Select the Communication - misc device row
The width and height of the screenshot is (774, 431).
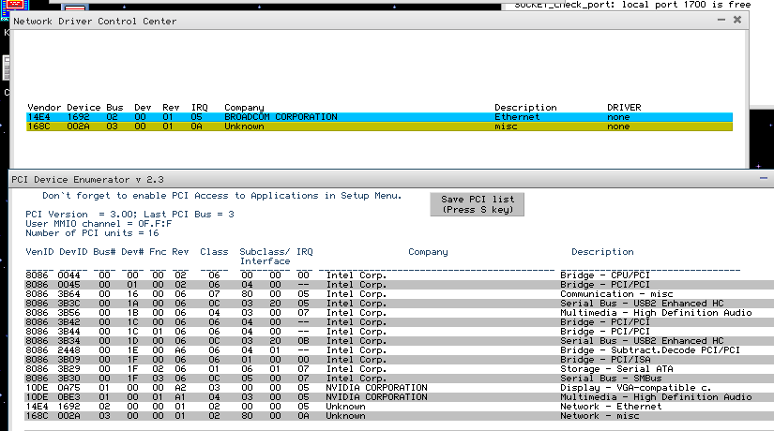point(375,293)
